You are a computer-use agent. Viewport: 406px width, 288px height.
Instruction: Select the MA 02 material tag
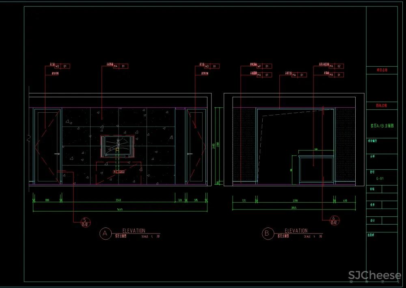tap(336, 66)
